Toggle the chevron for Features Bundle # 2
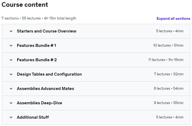Viewport: 192px width, 126px height. tap(11, 60)
